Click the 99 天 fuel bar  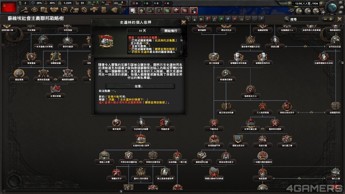pyautogui.click(x=94, y=3)
